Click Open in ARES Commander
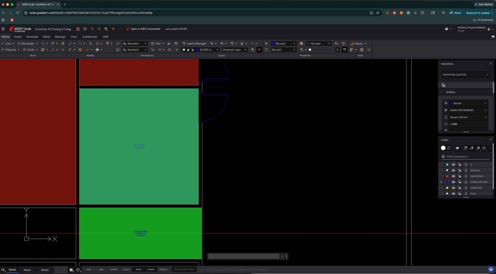 coord(143,29)
